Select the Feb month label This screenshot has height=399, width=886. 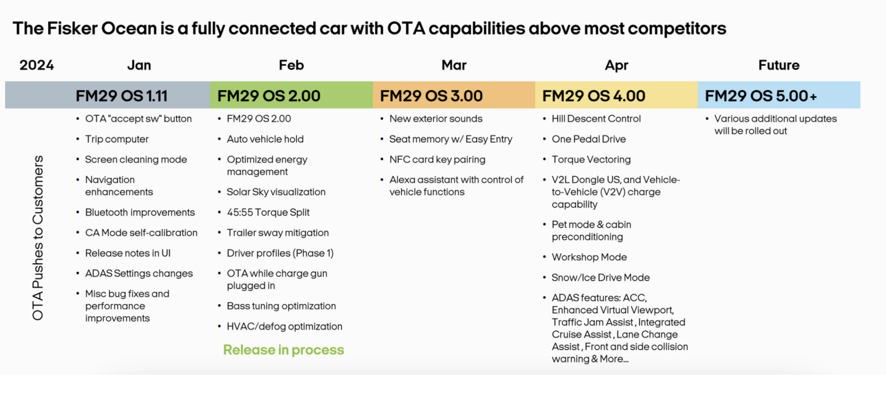pos(291,65)
